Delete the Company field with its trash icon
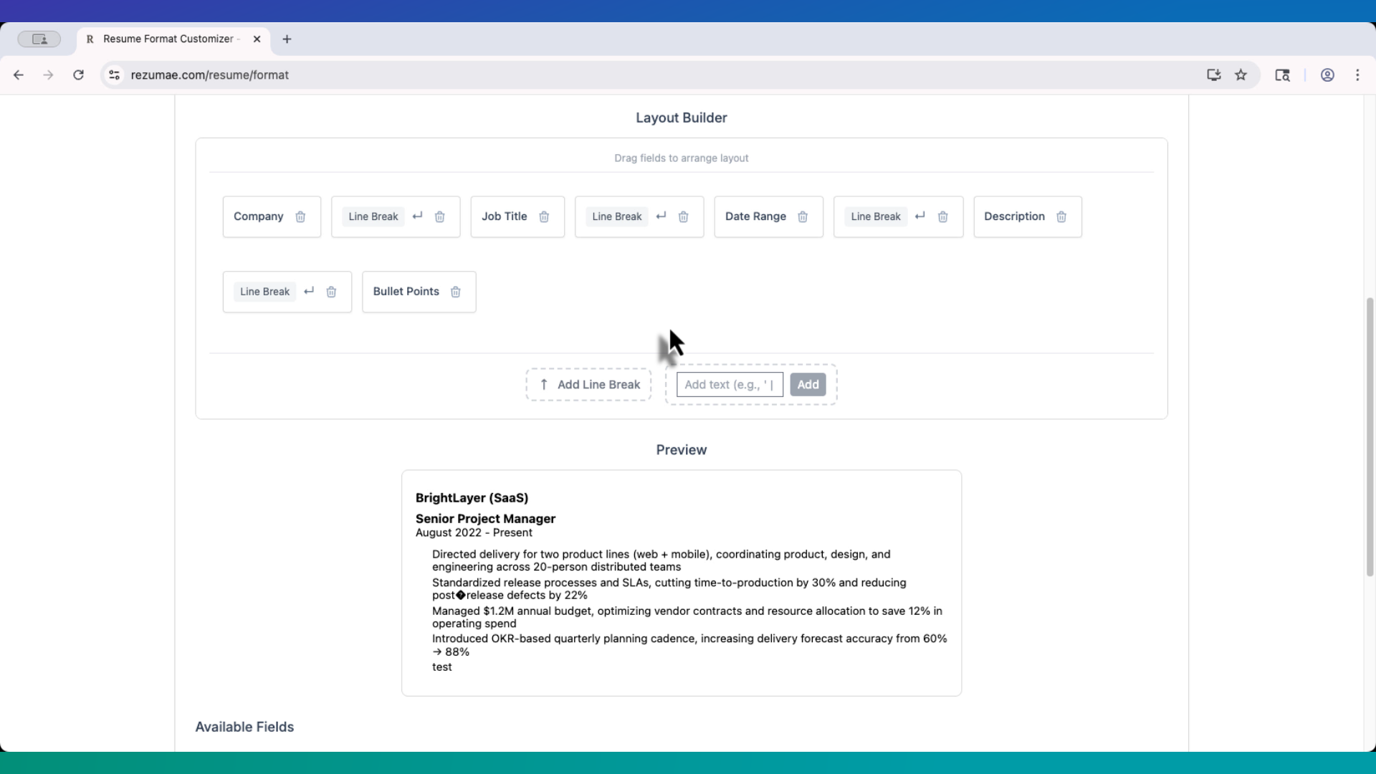This screenshot has width=1376, height=774. pyautogui.click(x=300, y=216)
